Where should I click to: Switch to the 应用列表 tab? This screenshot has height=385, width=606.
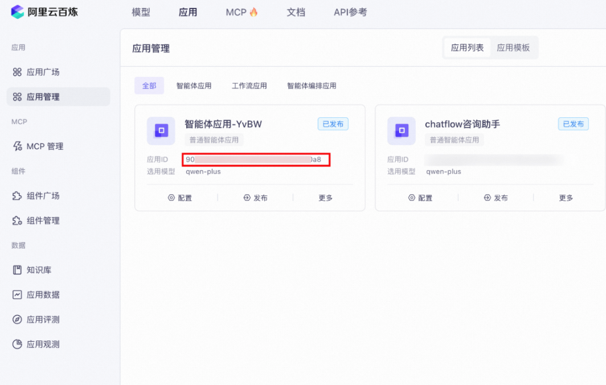click(x=467, y=47)
